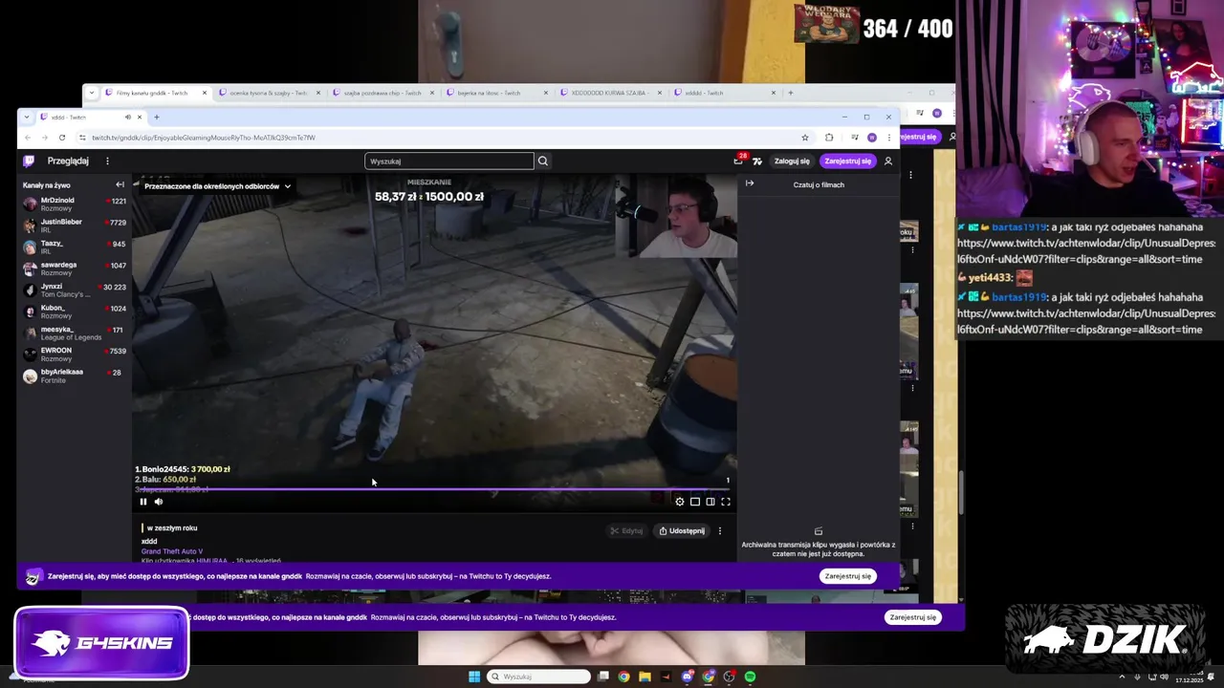Pause the clip playback
1224x688 pixels.
(x=143, y=502)
